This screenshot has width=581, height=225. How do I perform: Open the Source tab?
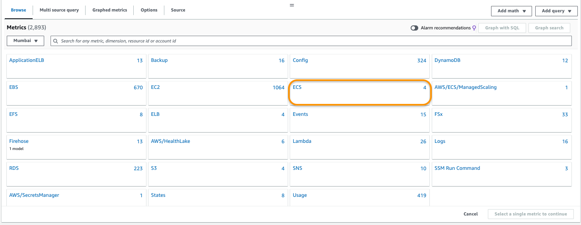click(178, 10)
